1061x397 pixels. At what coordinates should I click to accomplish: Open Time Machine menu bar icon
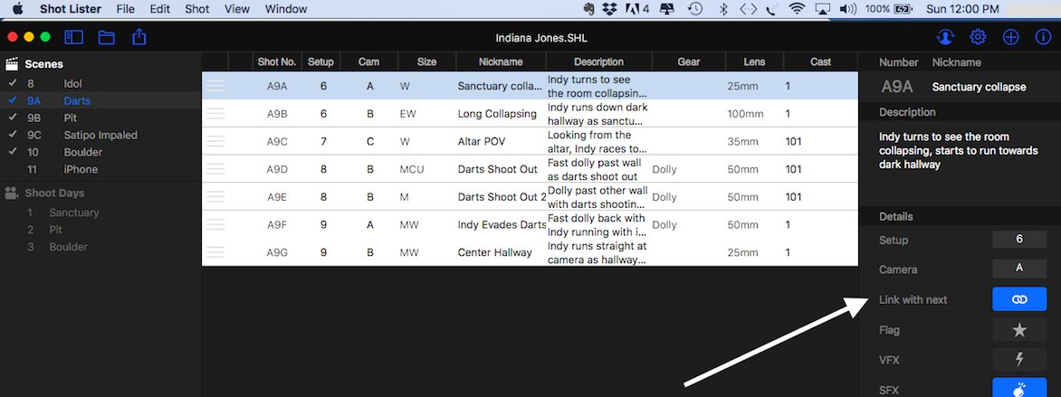point(695,9)
